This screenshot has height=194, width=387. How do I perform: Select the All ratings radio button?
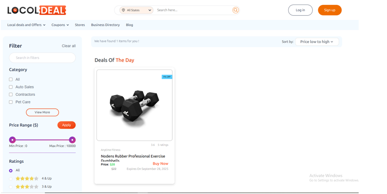pyautogui.click(x=11, y=171)
